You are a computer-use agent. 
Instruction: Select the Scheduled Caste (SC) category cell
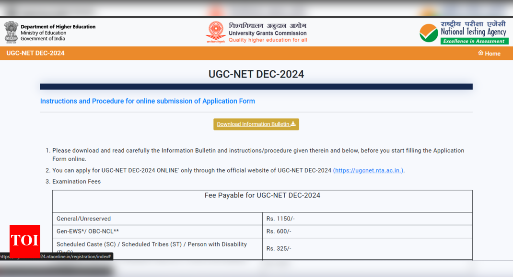click(157, 249)
